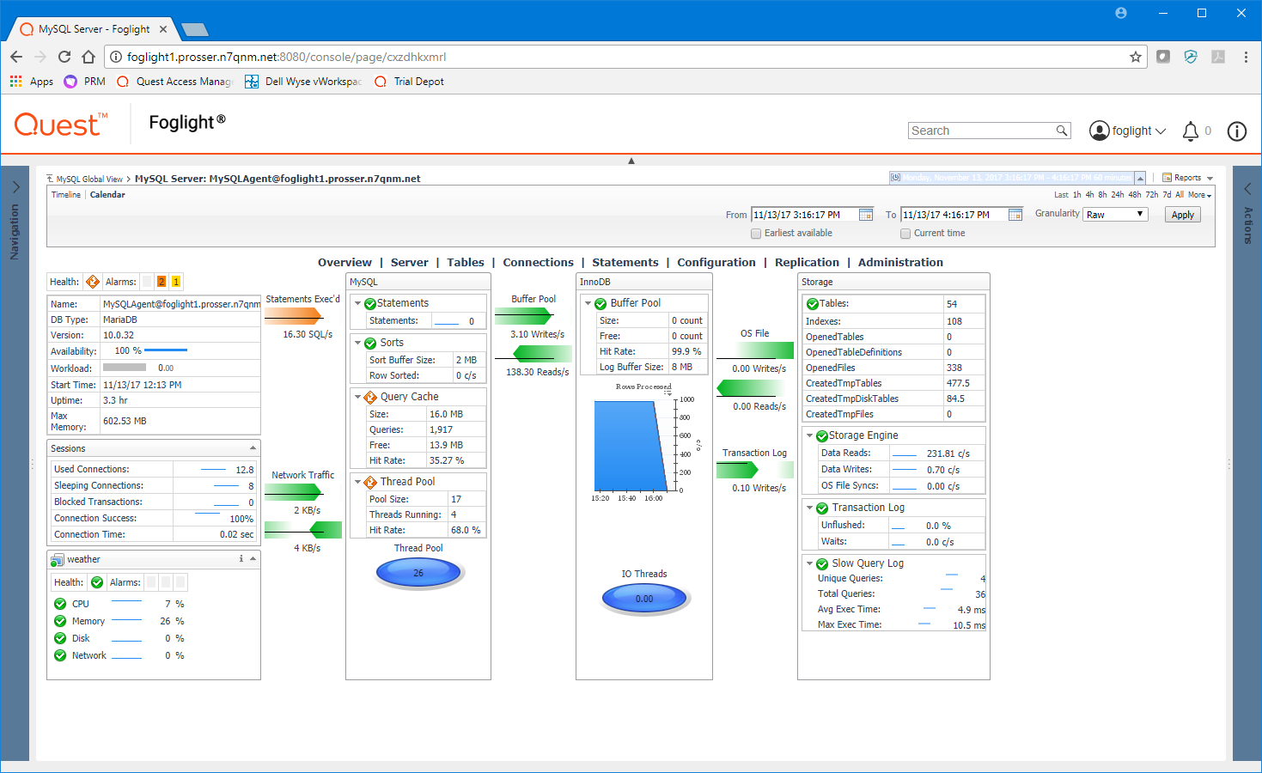Viewport: 1262px width, 773px height.
Task: Collapse the Slow Query Log section
Action: 809,563
